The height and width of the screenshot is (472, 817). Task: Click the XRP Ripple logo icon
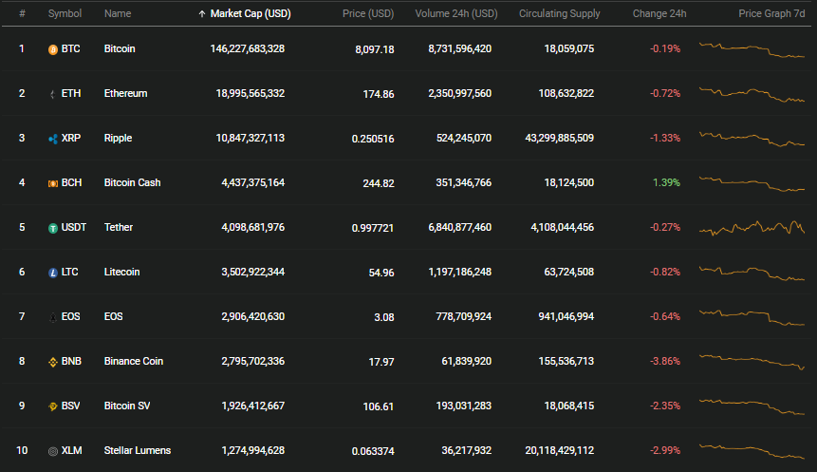click(52, 139)
